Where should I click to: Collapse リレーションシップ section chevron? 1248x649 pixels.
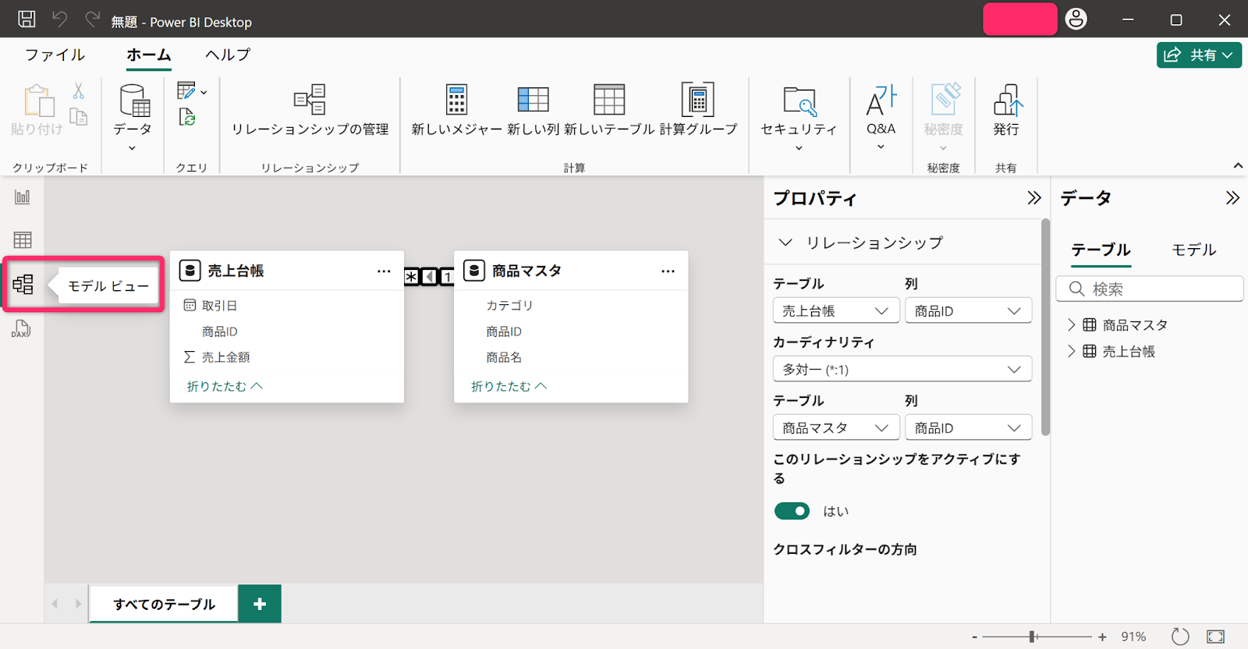coord(785,243)
